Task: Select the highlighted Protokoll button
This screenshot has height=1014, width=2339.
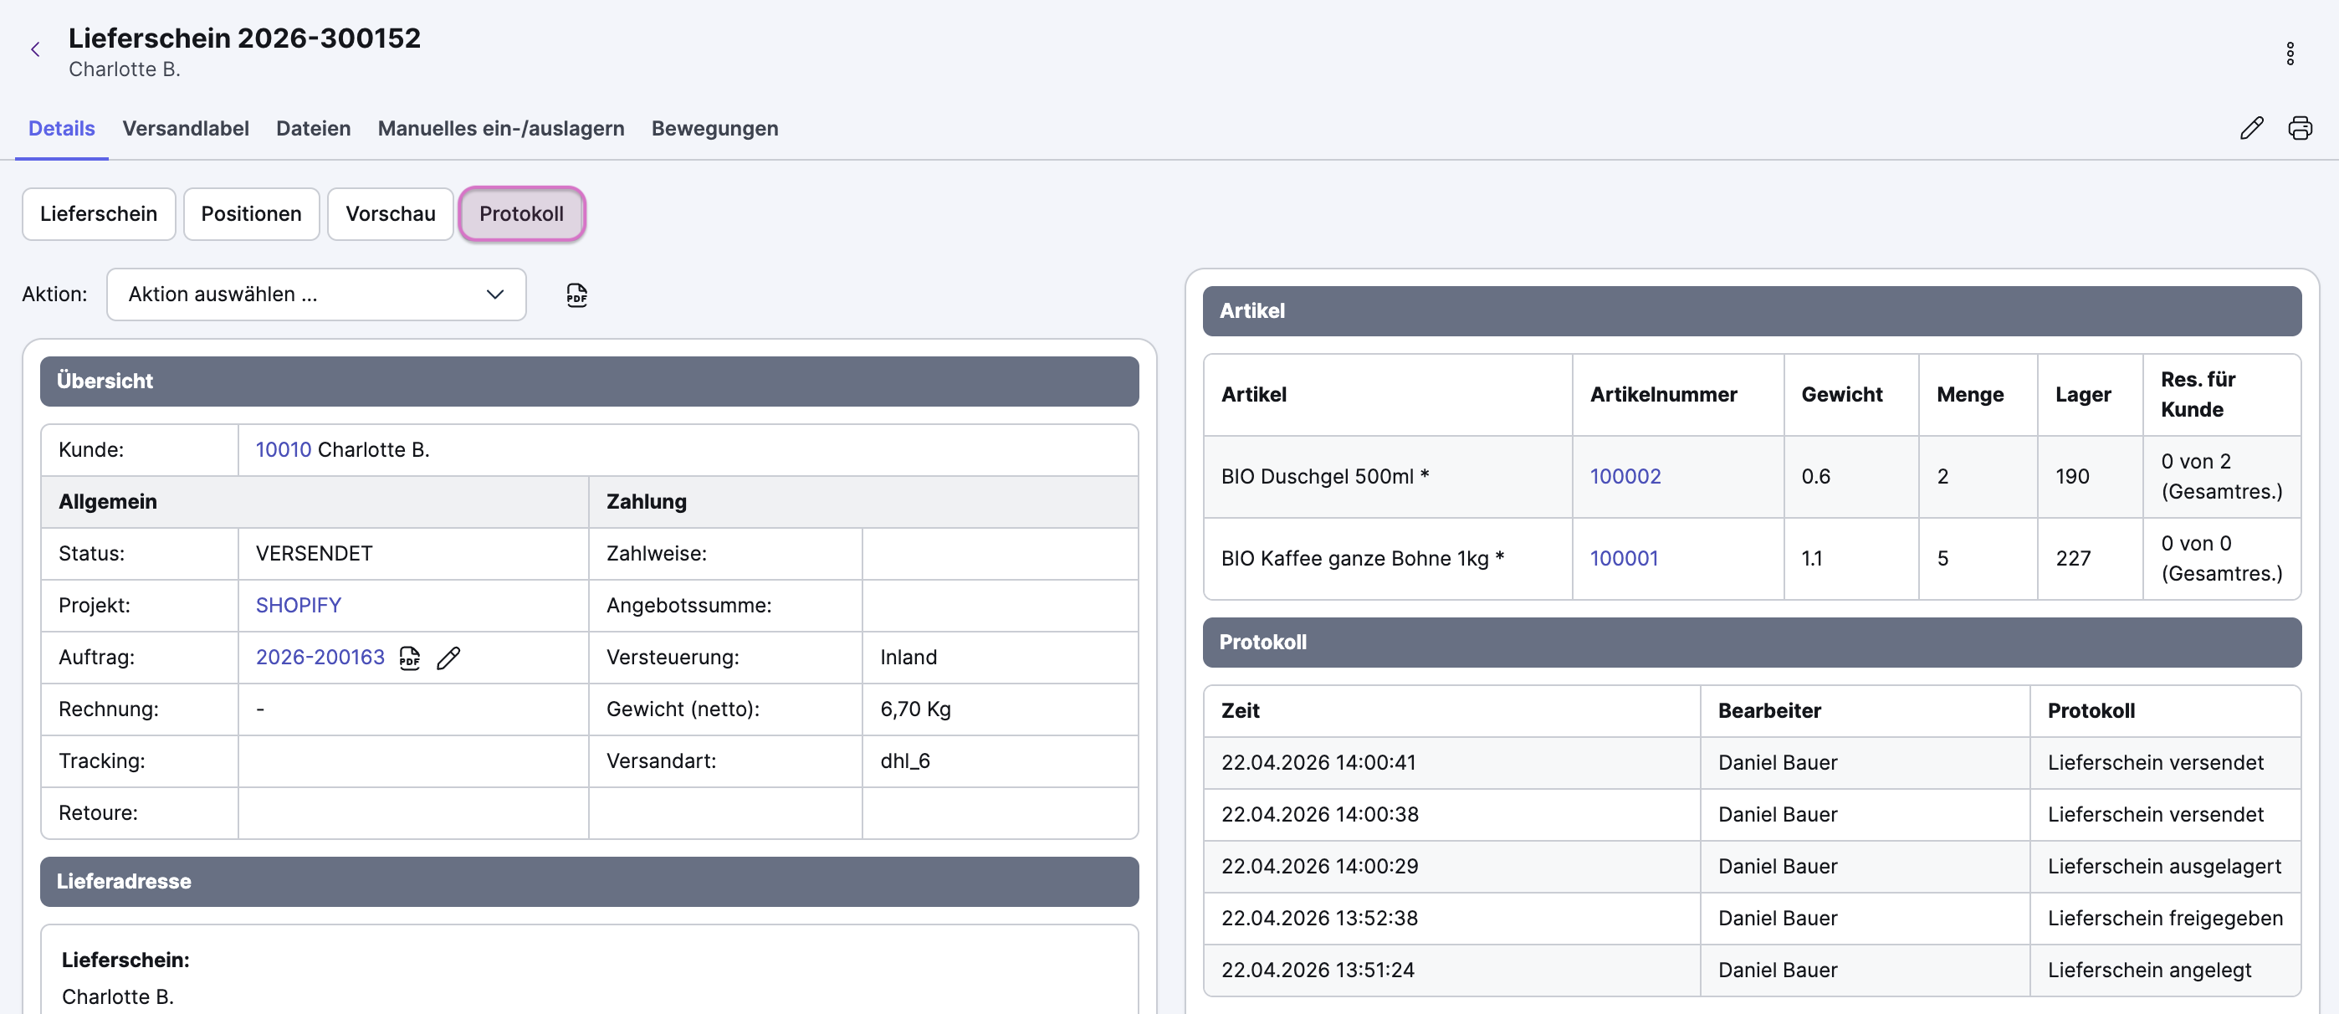Action: point(521,214)
